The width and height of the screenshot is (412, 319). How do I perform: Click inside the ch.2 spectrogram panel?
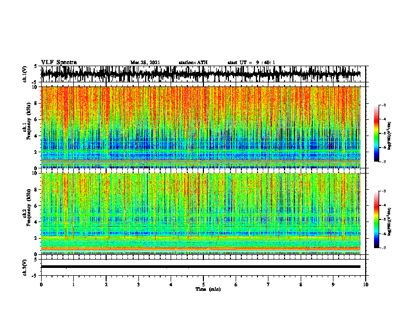[x=200, y=214]
